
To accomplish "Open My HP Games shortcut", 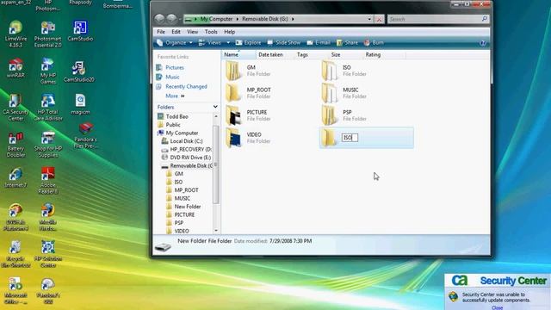I will pos(48,71).
